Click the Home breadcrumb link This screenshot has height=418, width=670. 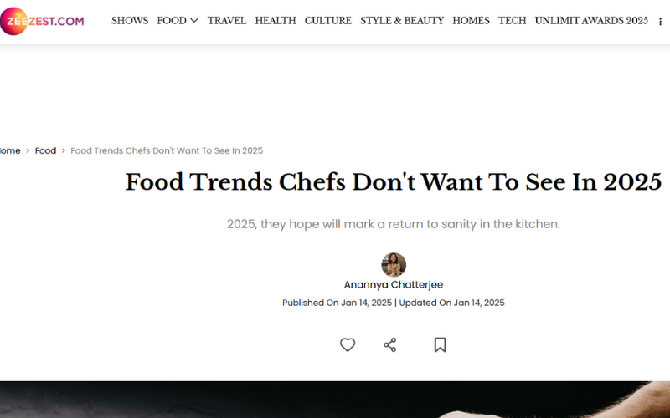(10, 150)
